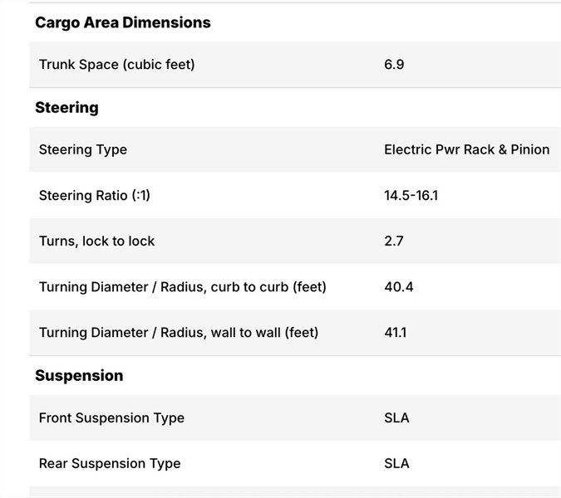Select the Steering Ratio (:1) label
Screen dimensions: 561x498
(95, 196)
